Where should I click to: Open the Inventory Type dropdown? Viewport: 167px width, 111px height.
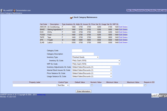[85, 57]
